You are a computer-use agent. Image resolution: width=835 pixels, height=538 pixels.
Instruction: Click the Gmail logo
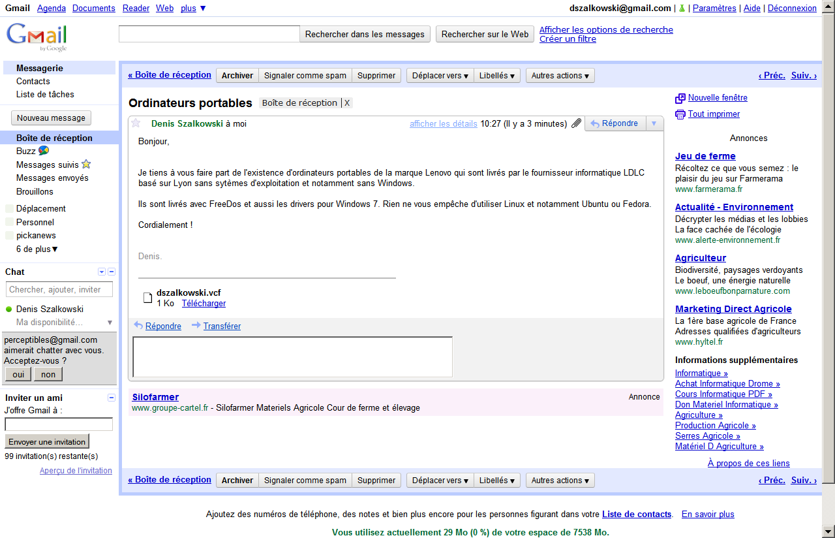click(37, 37)
